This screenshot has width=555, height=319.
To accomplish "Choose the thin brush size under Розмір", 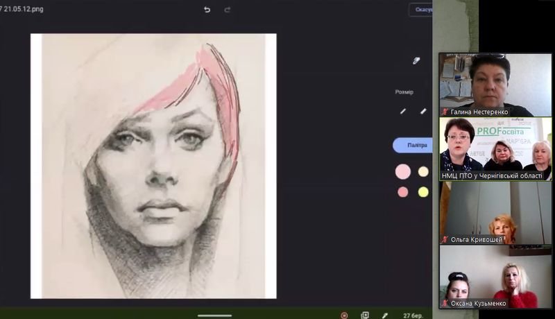I will pos(403,111).
